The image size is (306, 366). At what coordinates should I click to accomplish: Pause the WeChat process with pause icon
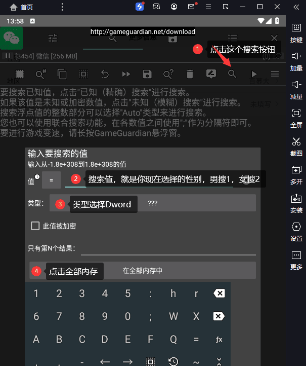8,56
